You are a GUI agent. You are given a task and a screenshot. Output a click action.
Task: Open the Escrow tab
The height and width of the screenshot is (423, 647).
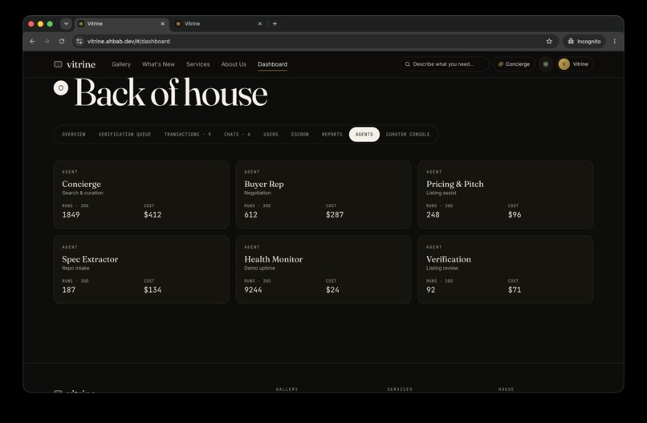pyautogui.click(x=300, y=135)
